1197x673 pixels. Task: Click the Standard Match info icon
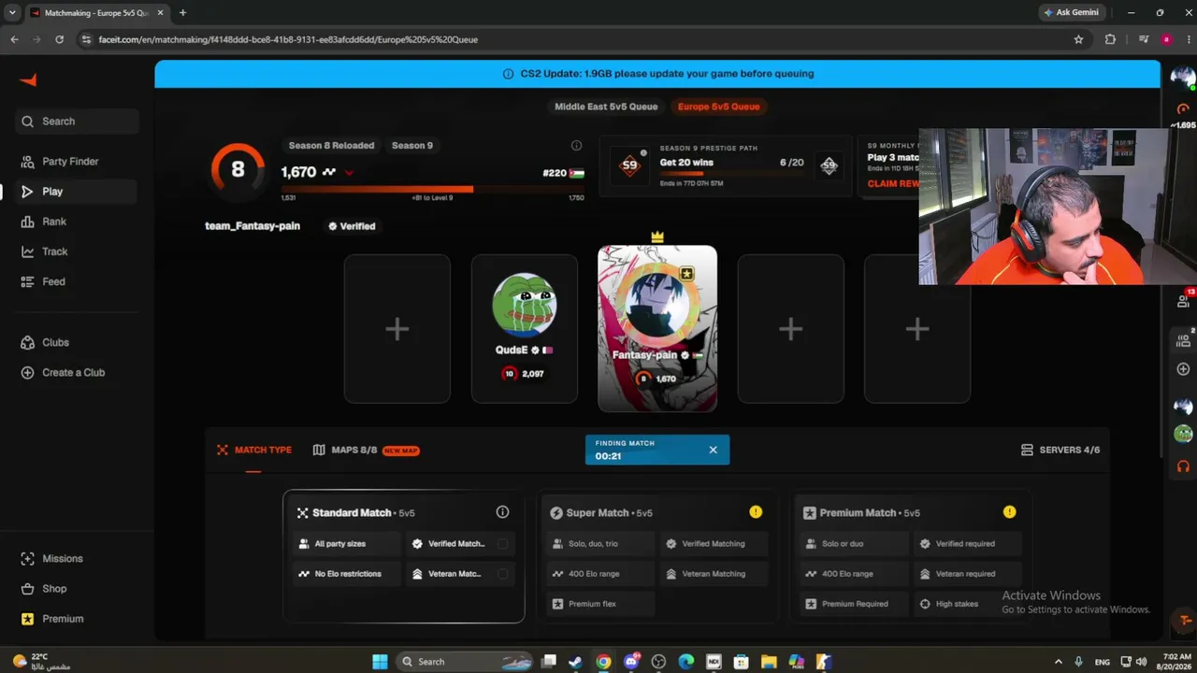502,512
